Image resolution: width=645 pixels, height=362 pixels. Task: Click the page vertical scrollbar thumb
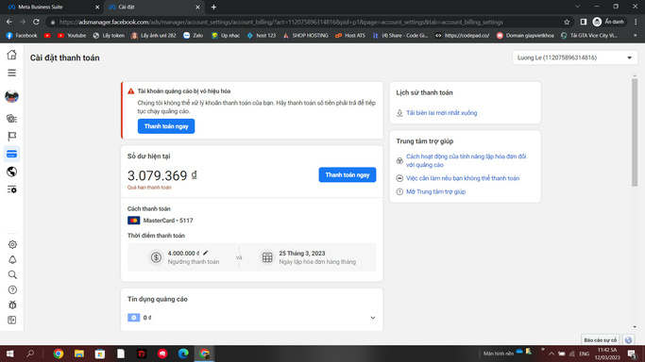pyautogui.click(x=635, y=133)
